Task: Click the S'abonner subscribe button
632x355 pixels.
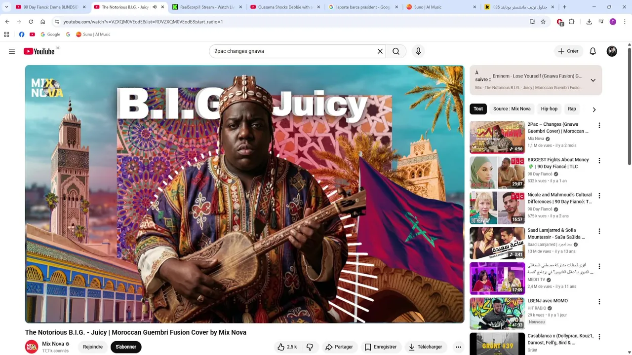Action: [126, 347]
